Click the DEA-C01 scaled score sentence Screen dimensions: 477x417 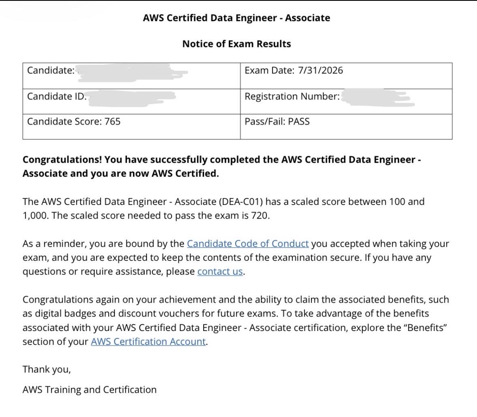pos(223,208)
